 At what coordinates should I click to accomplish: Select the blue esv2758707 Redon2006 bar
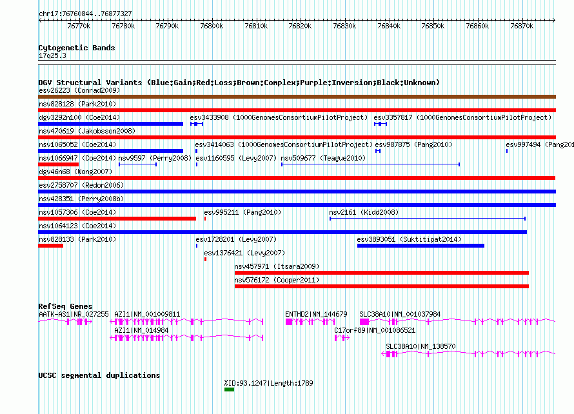pos(297,192)
